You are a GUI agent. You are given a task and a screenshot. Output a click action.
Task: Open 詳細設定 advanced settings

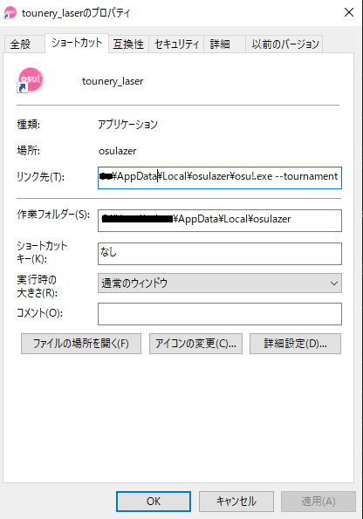pyautogui.click(x=295, y=344)
